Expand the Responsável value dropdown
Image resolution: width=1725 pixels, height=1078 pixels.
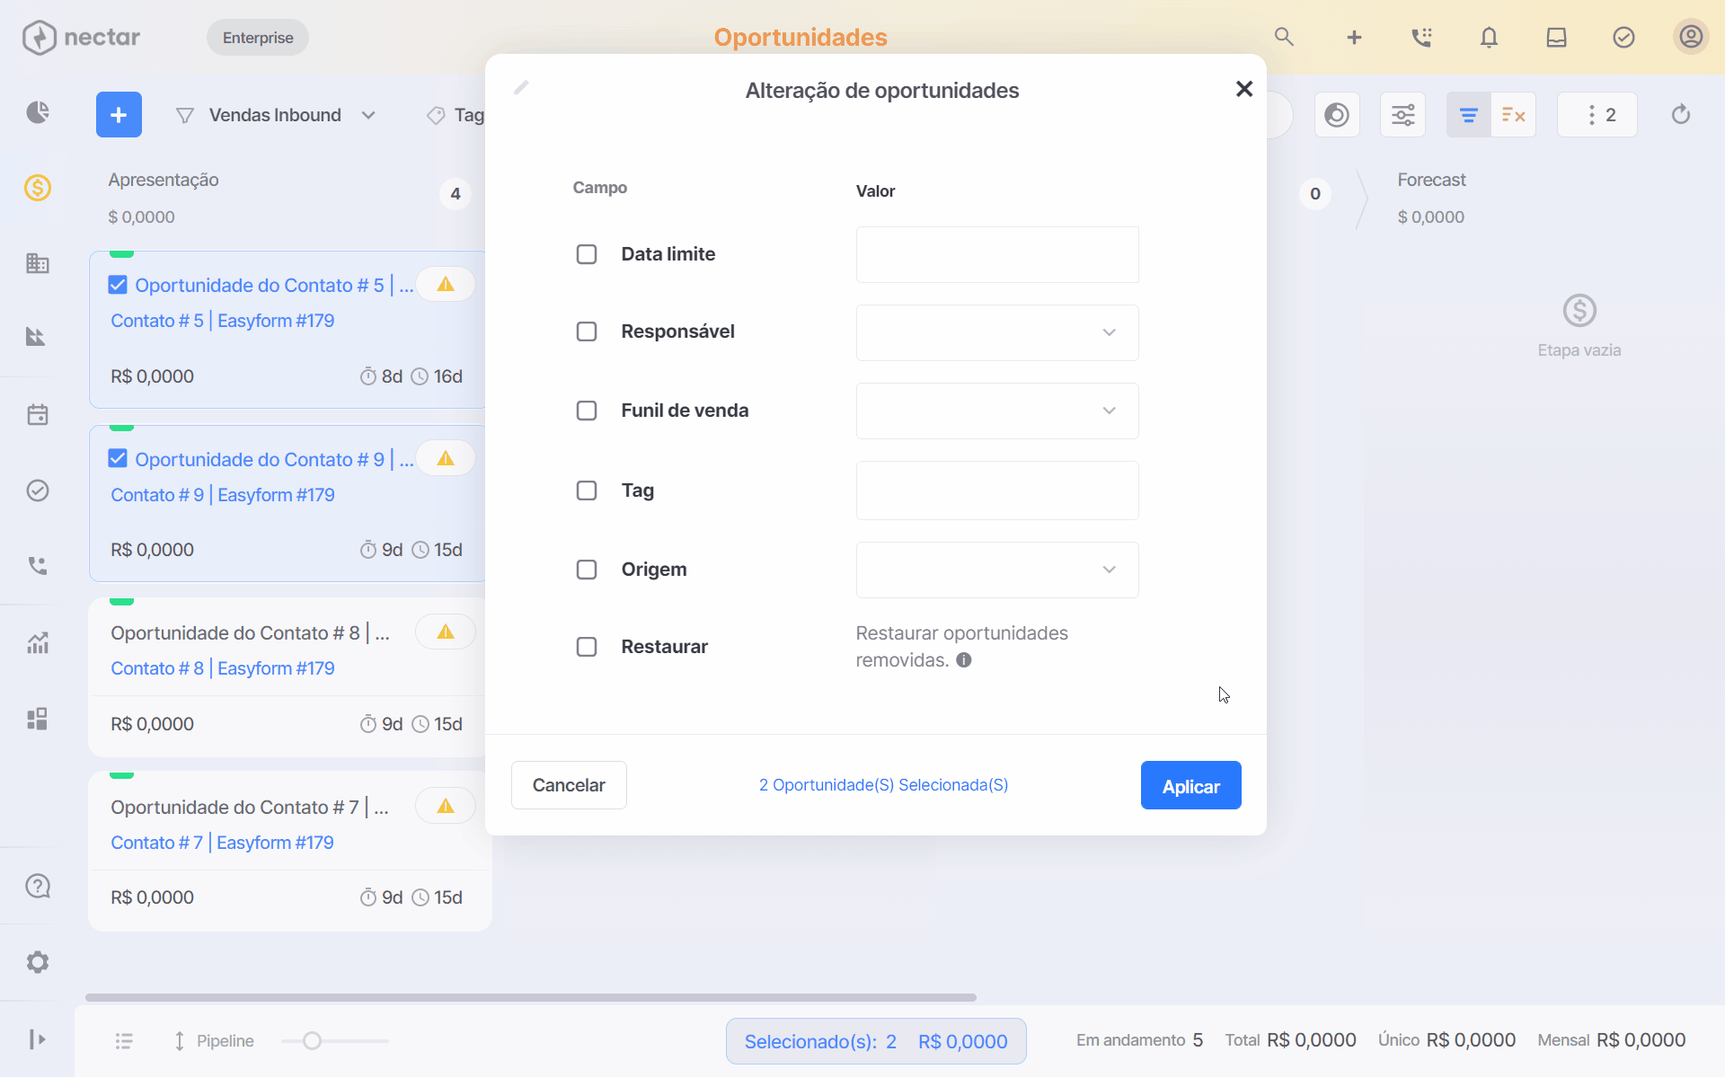click(x=997, y=332)
